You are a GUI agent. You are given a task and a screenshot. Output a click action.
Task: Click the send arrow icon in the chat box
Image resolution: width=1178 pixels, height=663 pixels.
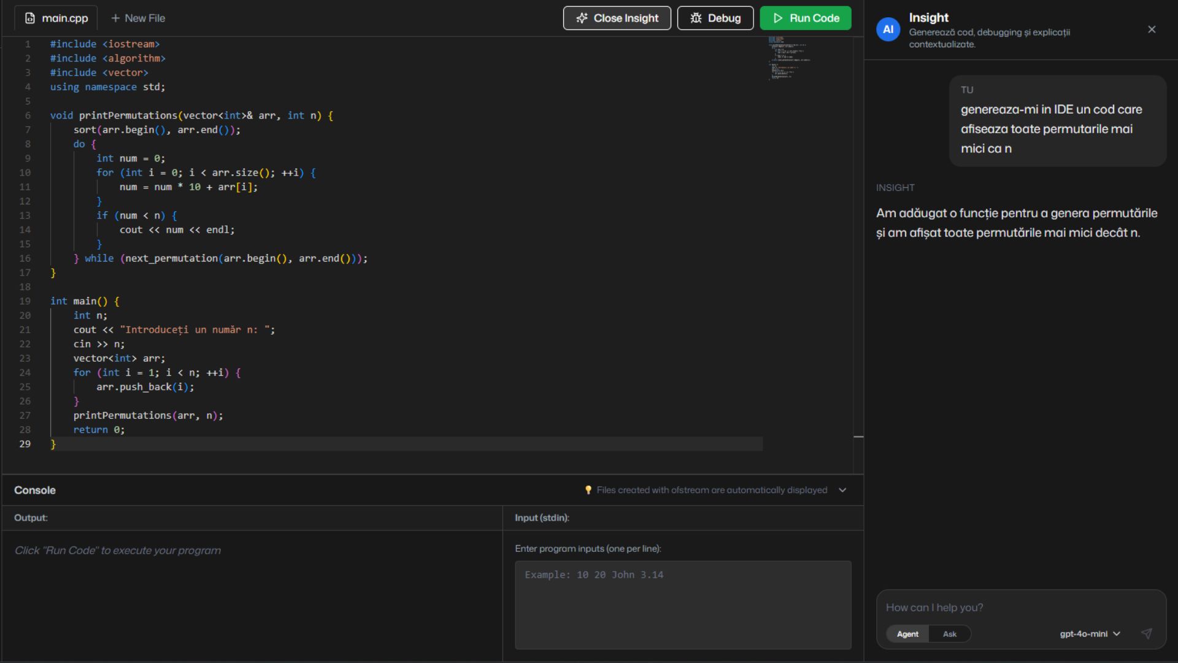coord(1147,634)
